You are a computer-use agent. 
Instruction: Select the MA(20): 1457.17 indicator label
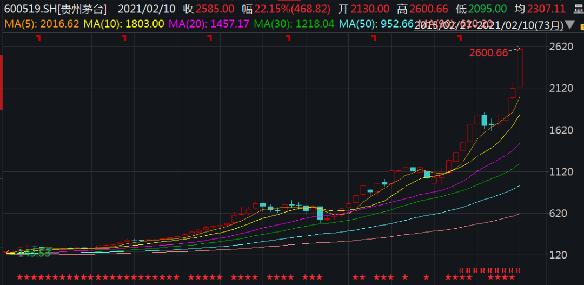pos(209,24)
